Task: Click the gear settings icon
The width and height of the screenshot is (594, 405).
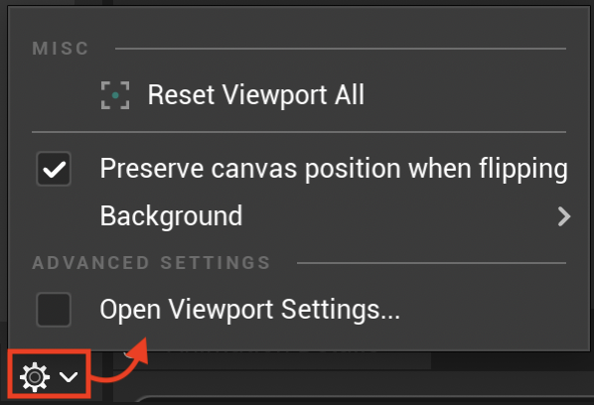Action: point(35,376)
